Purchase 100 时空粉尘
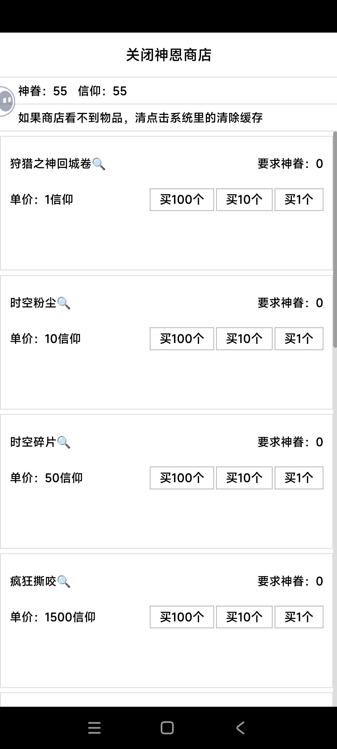The width and height of the screenshot is (337, 749). [x=182, y=339]
